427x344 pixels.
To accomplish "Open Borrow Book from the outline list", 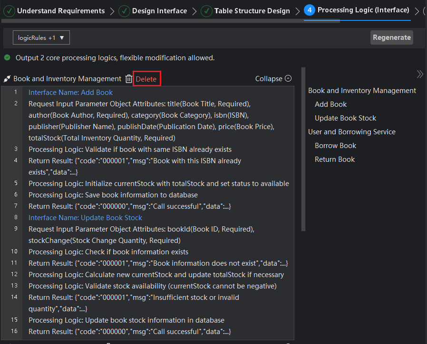I will 335,146.
